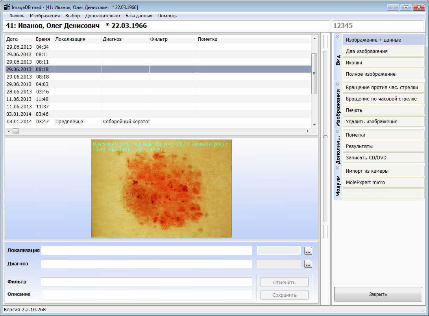
Task: Collapse the Вид panel chevron
Action: pyautogui.click(x=337, y=37)
